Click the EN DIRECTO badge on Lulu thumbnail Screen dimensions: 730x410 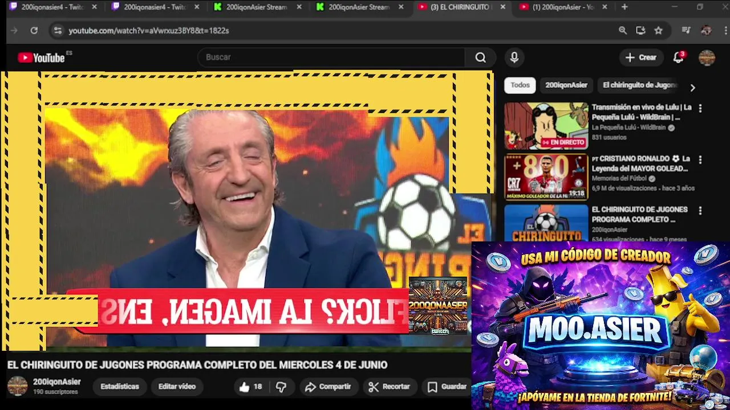click(x=563, y=142)
